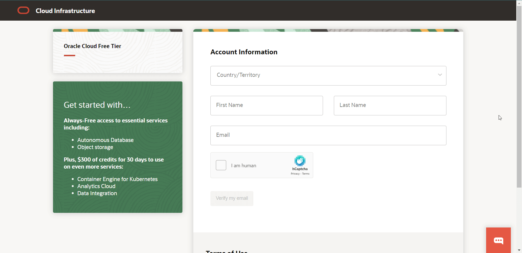Click the red Oracle logo icon
Viewport: 522px width, 253px height.
click(x=23, y=11)
